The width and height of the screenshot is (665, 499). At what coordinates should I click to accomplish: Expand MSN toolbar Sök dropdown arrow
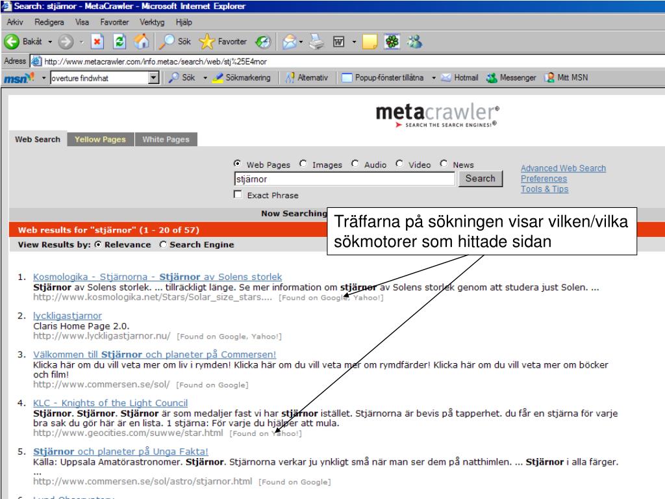point(205,78)
